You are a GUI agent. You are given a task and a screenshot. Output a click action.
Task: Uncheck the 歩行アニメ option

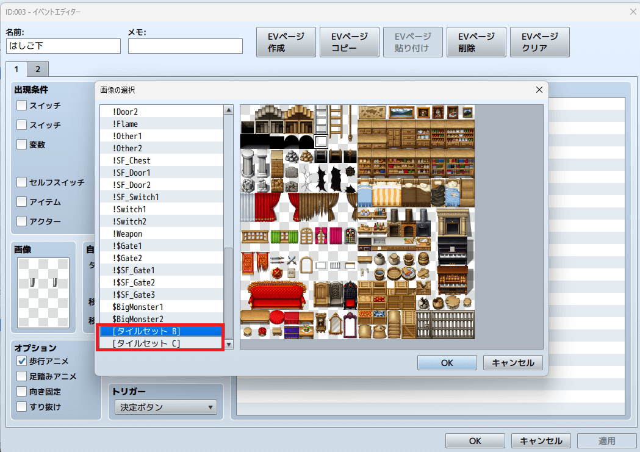[x=21, y=361]
